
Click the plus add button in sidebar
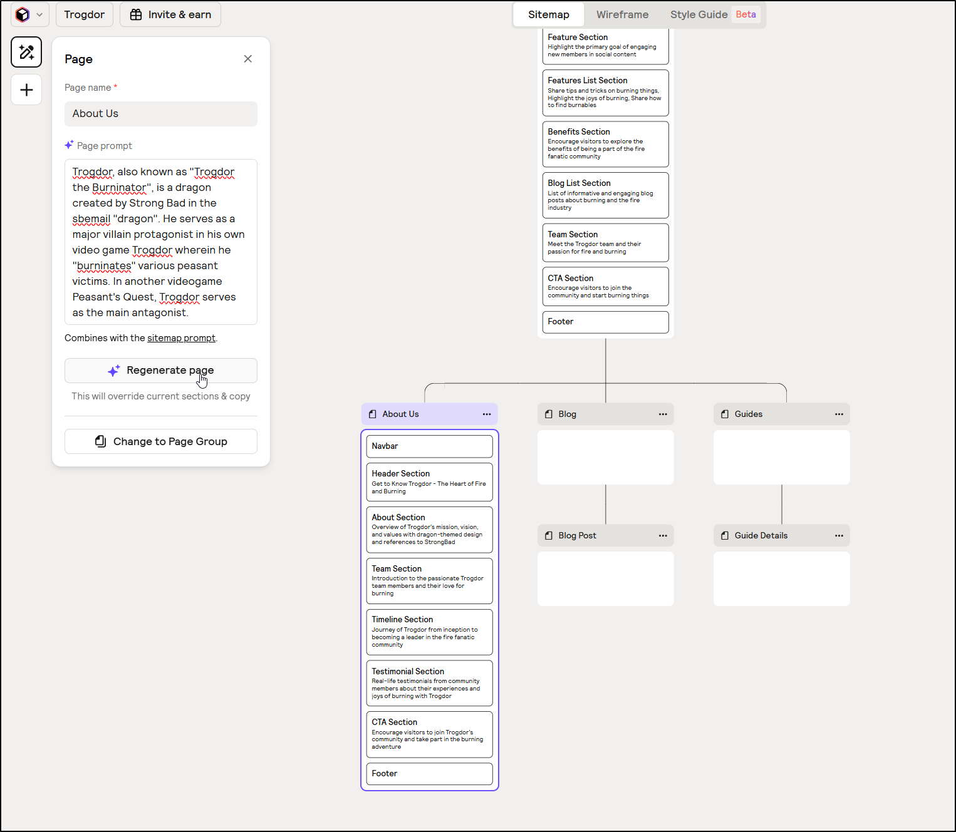26,90
